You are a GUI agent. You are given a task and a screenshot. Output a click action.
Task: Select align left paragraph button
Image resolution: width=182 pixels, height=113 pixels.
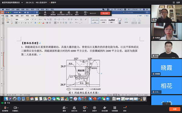(55, 23)
